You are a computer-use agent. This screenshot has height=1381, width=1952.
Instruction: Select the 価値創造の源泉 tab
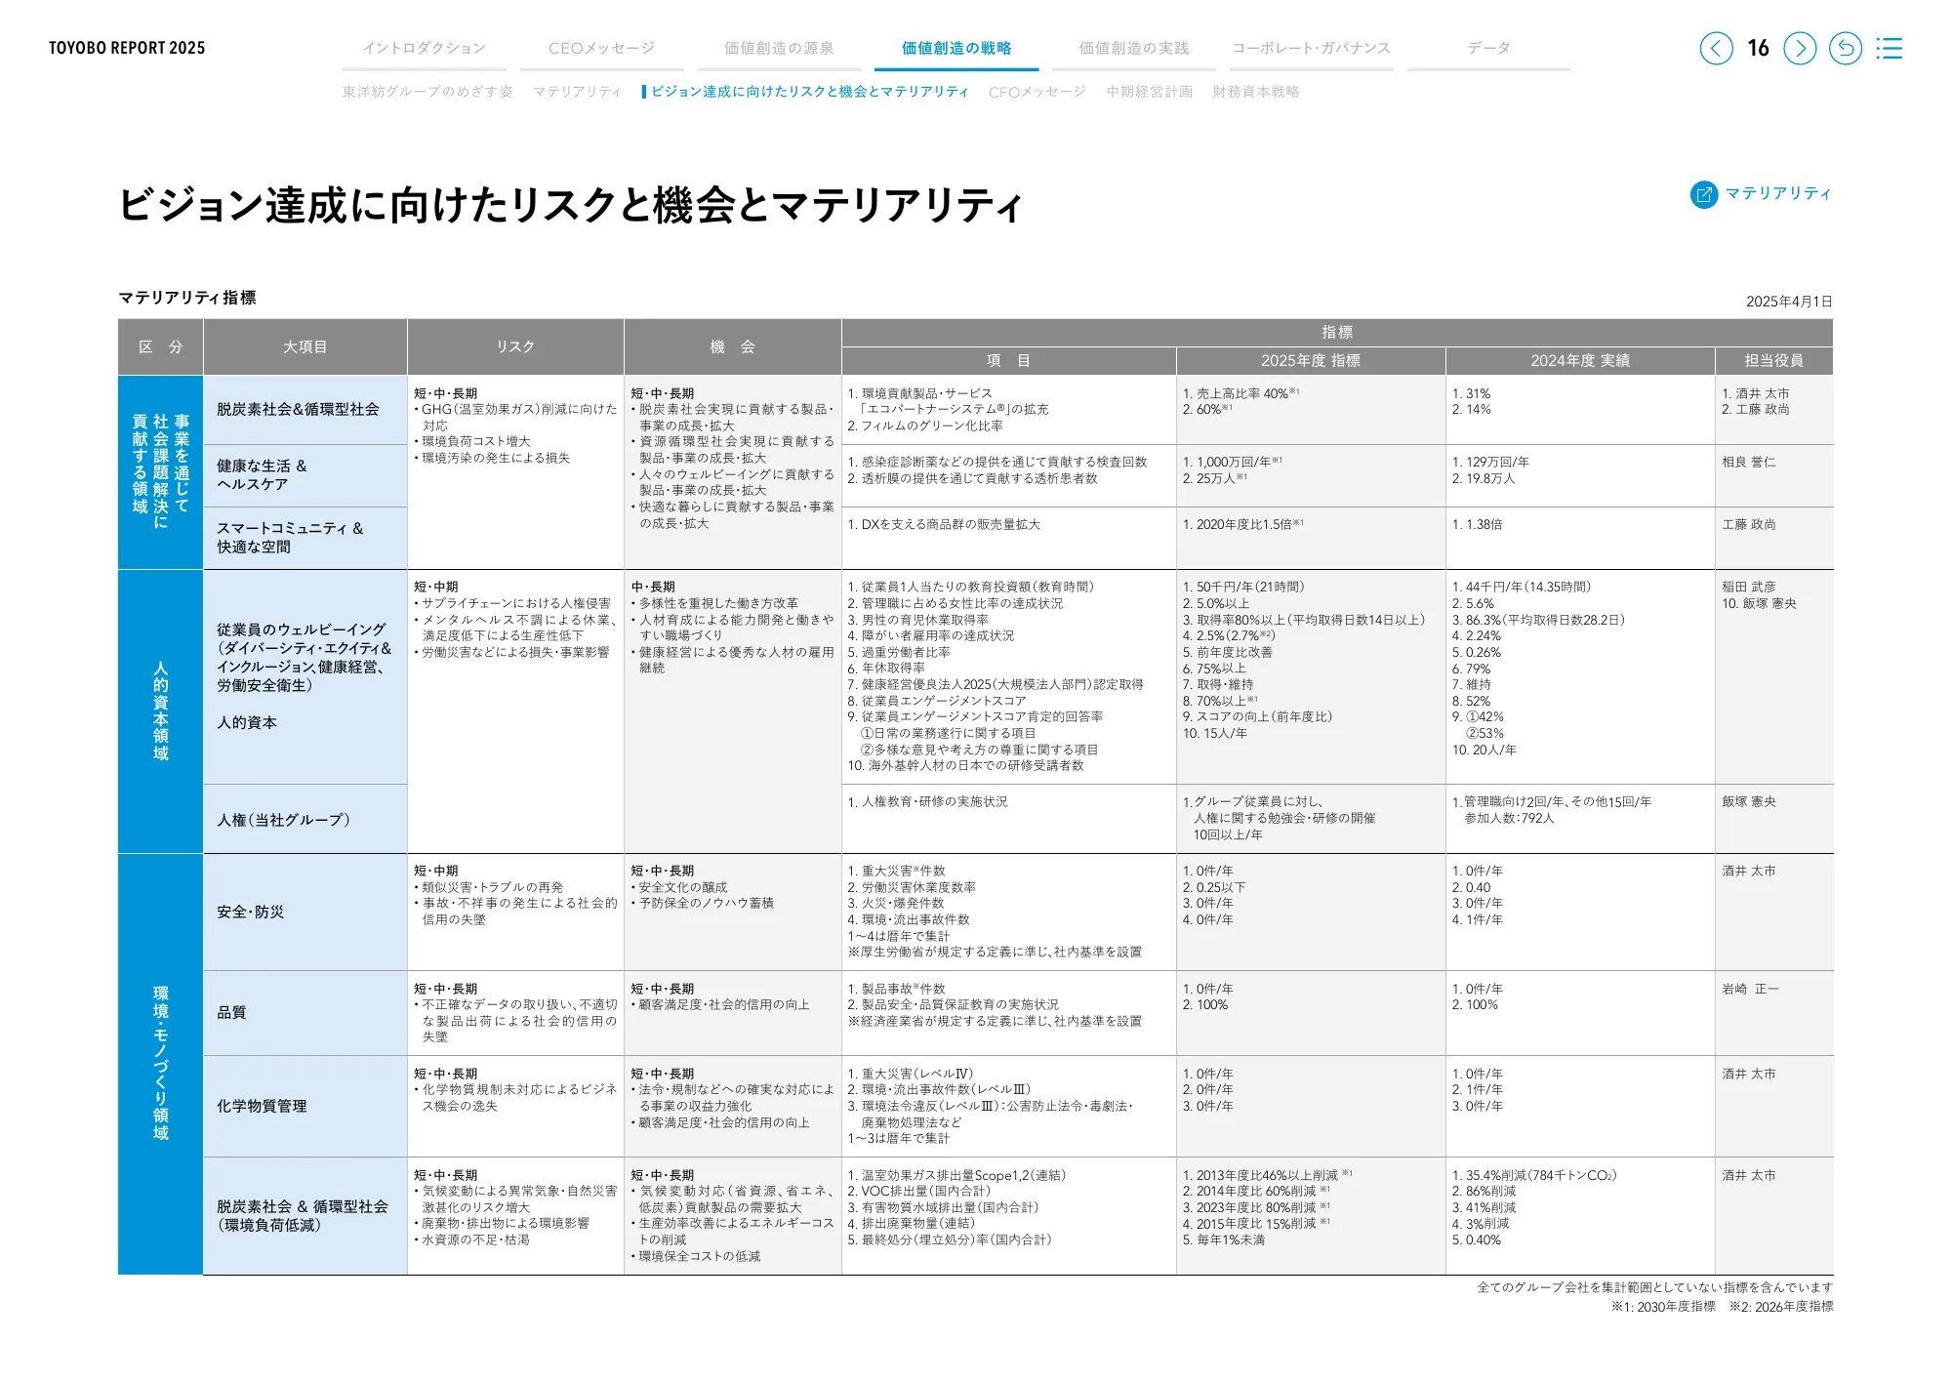click(x=779, y=48)
